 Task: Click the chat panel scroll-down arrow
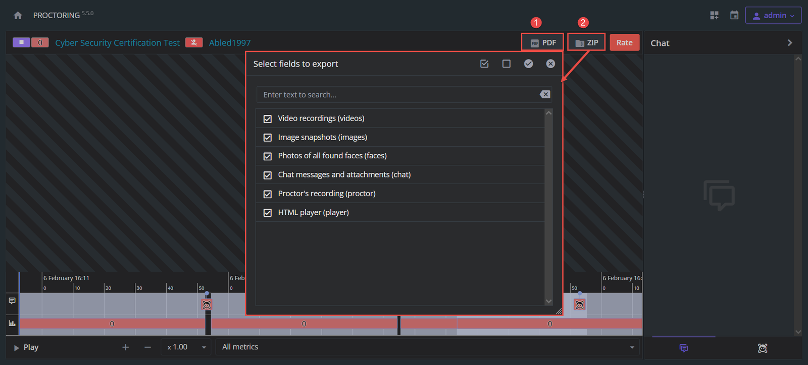click(798, 332)
